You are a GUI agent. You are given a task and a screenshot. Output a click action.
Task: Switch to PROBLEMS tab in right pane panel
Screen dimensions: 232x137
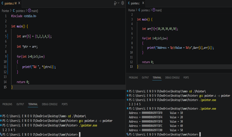coord(133,77)
